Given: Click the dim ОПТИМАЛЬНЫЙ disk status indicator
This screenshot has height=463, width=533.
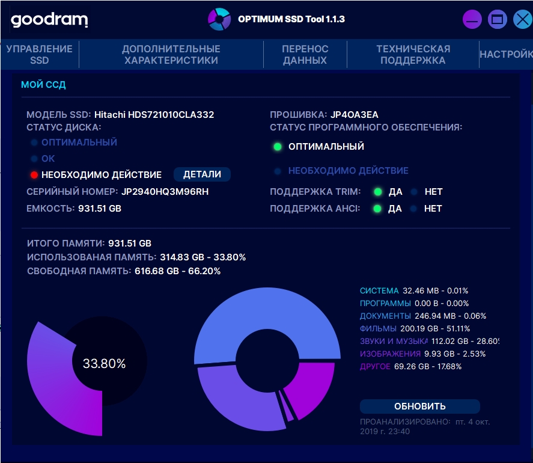Looking at the screenshot, I should (34, 143).
